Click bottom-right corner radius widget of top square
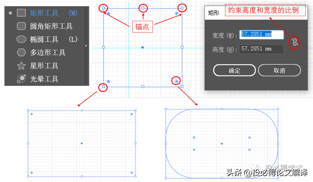Image resolution: width=313 pixels, height=182 pixels. point(177,81)
